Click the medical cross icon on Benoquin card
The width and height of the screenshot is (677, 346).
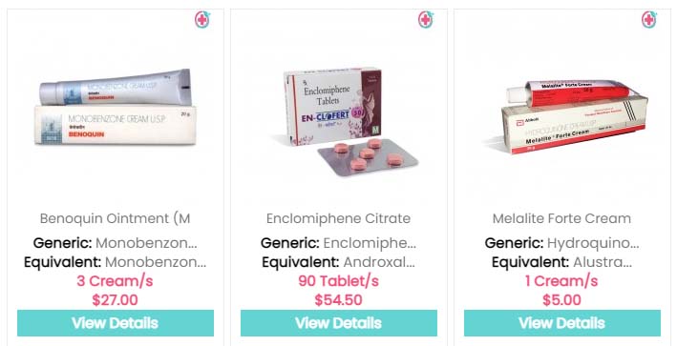pos(202,20)
